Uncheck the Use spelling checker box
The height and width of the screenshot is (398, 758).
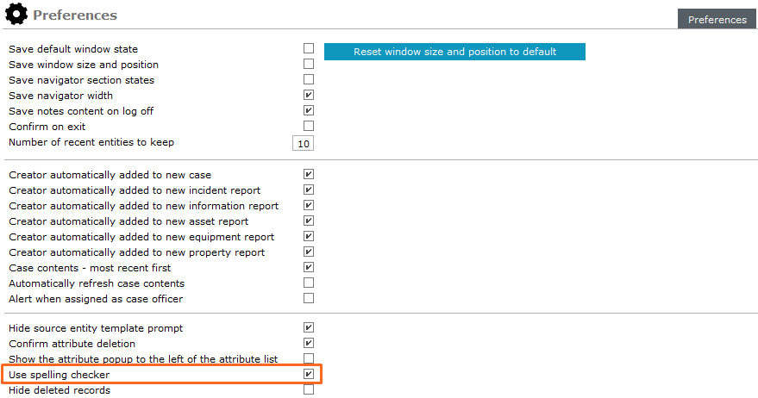309,375
